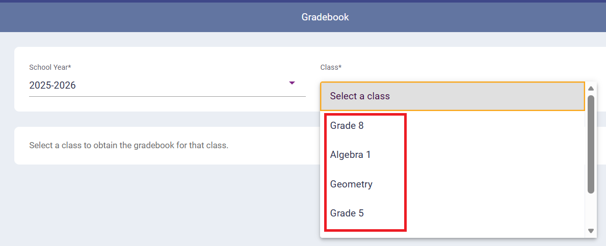
Task: Open the School Year dropdown arrow
Action: pos(292,83)
